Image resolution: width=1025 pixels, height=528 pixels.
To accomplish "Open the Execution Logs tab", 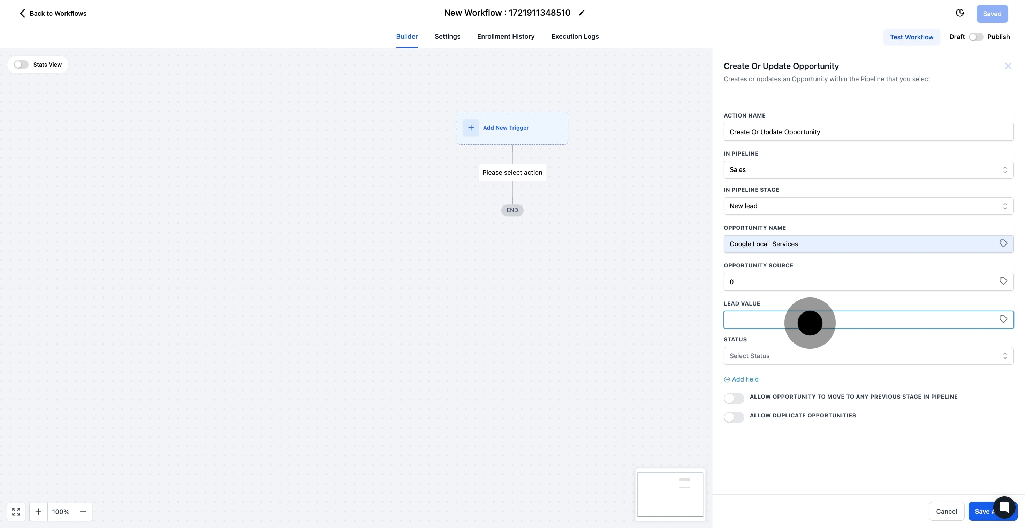I will (575, 37).
